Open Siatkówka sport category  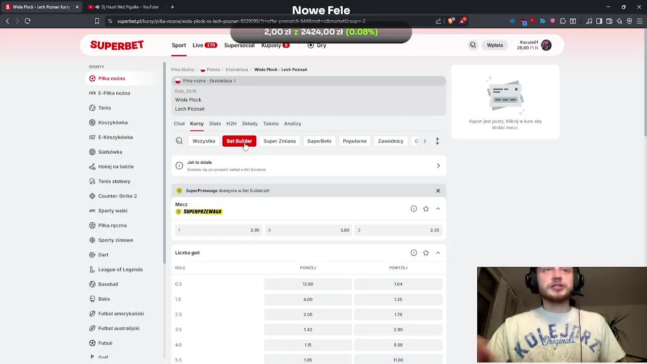pyautogui.click(x=105, y=152)
